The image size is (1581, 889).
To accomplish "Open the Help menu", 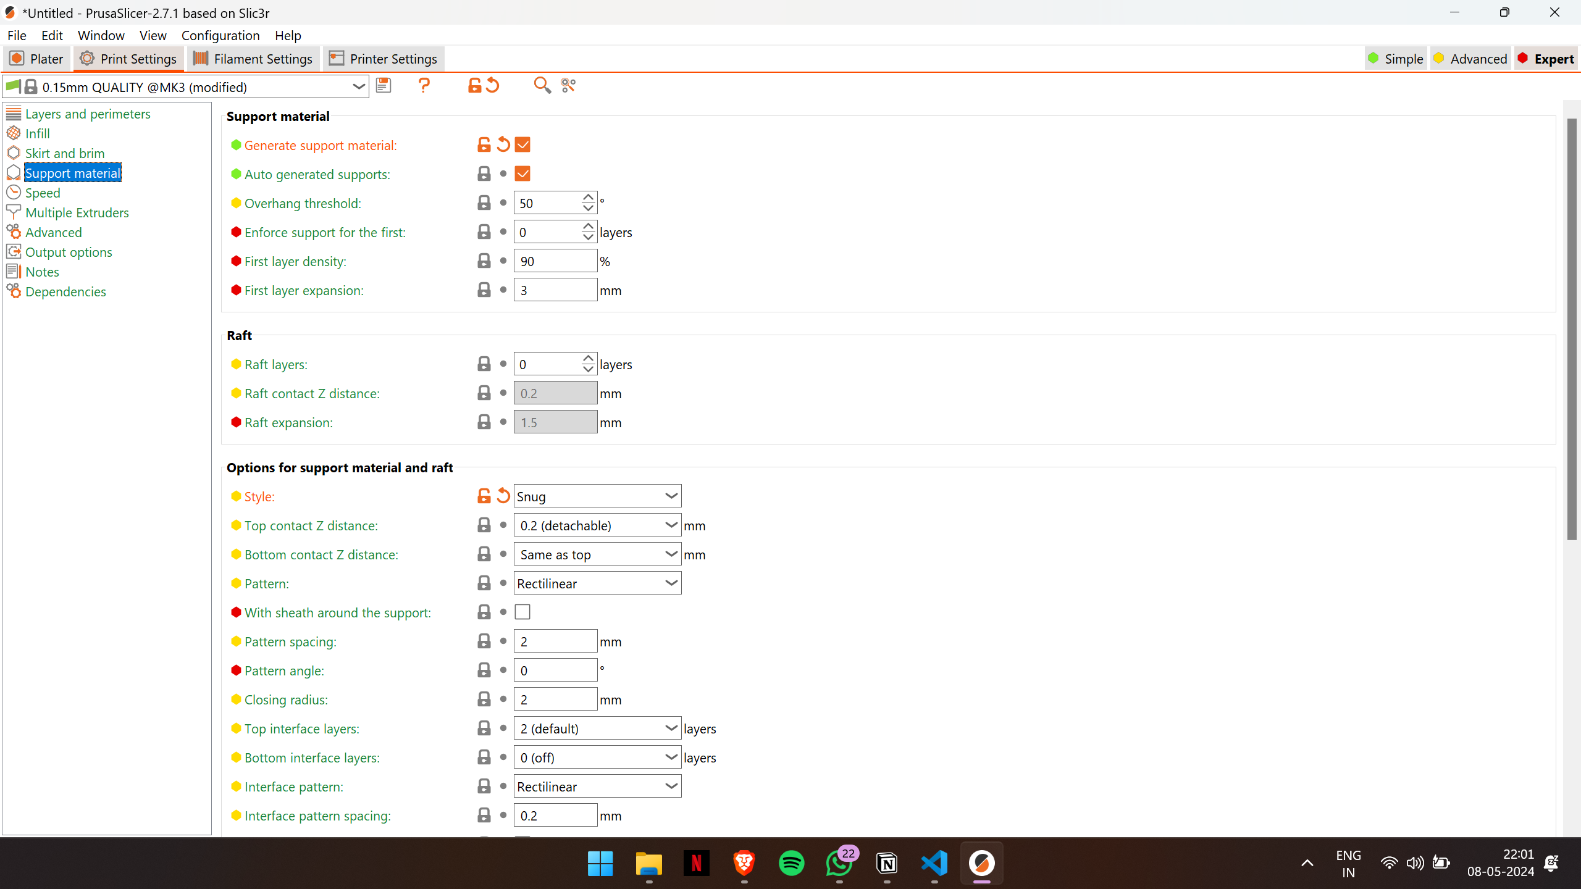I will [x=288, y=35].
